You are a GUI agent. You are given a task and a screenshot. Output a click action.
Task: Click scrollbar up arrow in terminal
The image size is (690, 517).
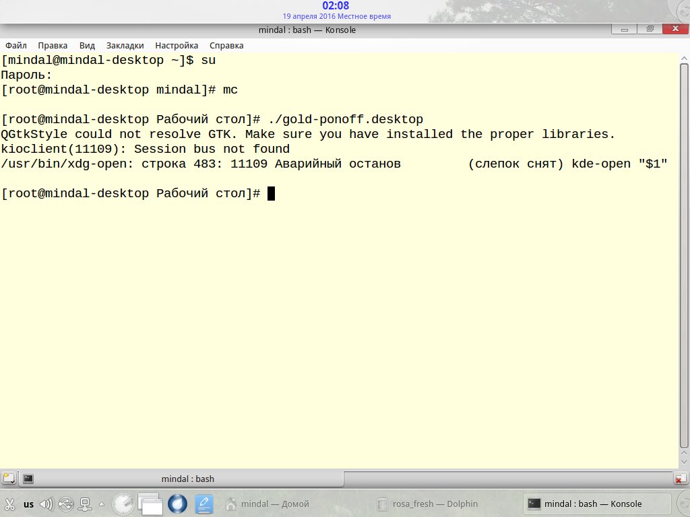click(x=684, y=58)
